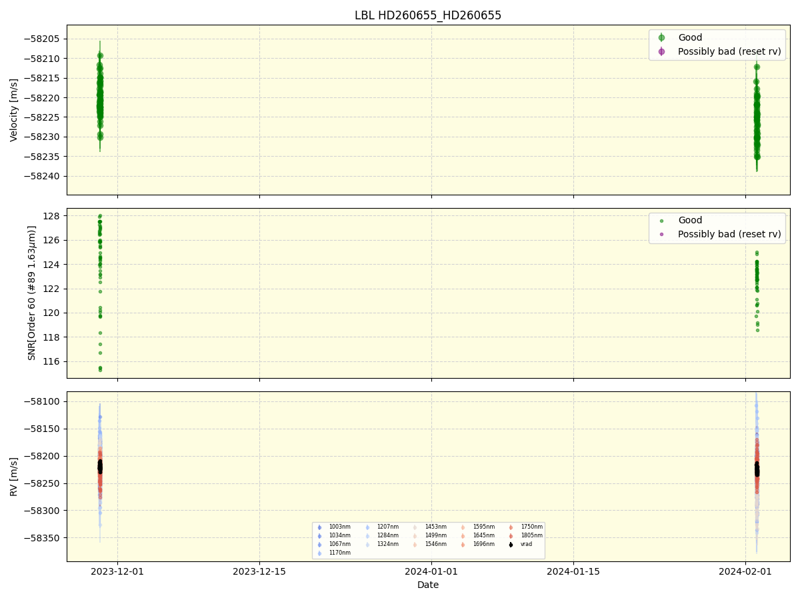Click the 122 SNR tick label

(53, 289)
